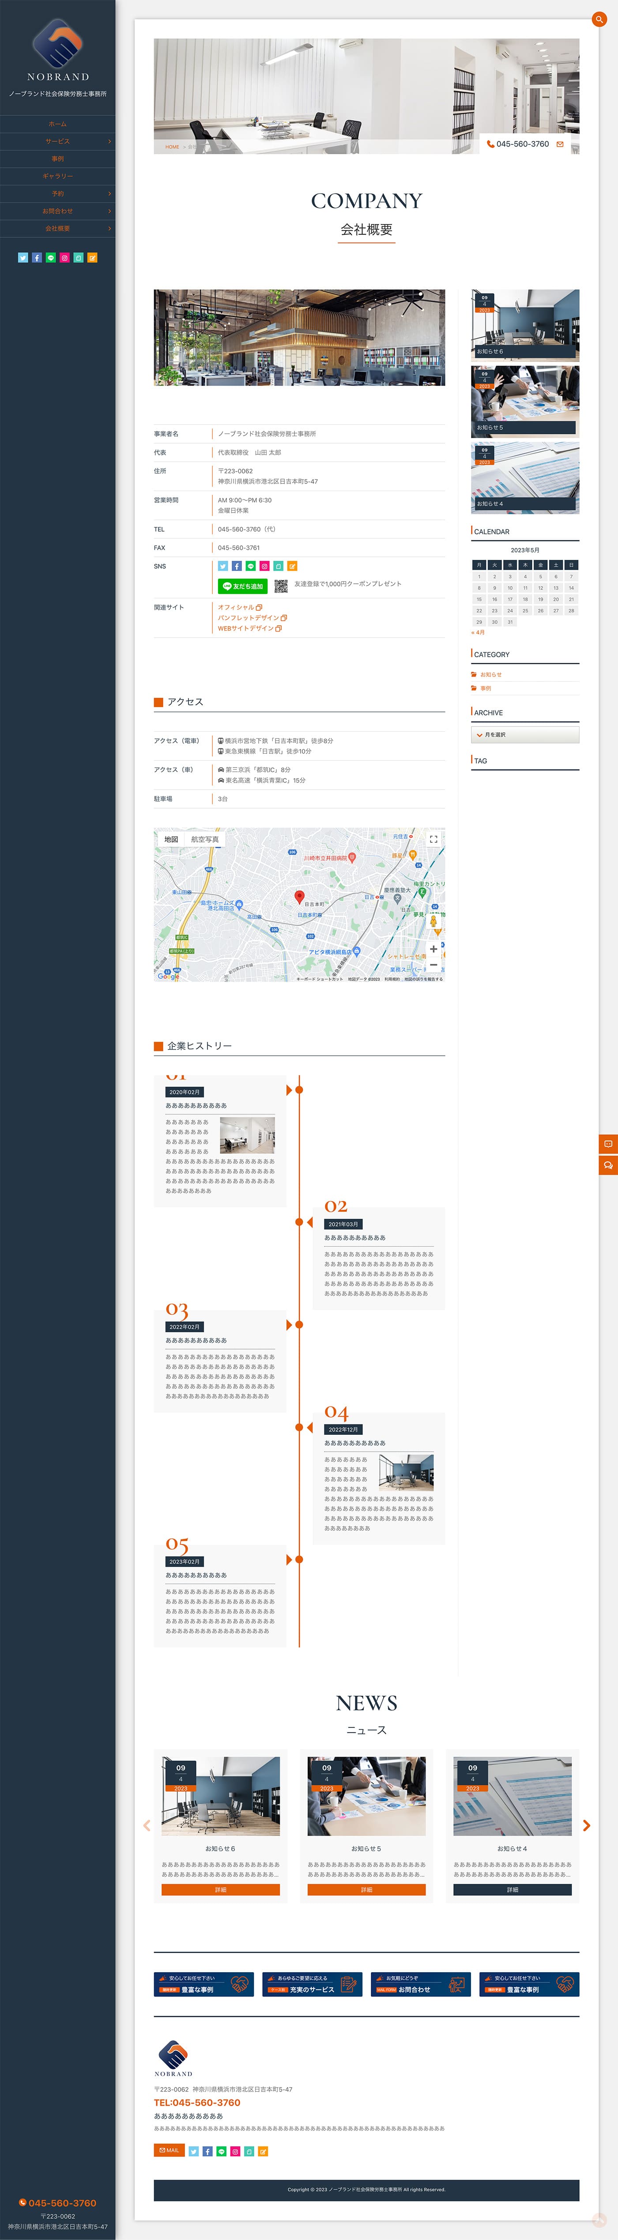Toggle the map fullscreen icon
The height and width of the screenshot is (2240, 618).
click(433, 839)
